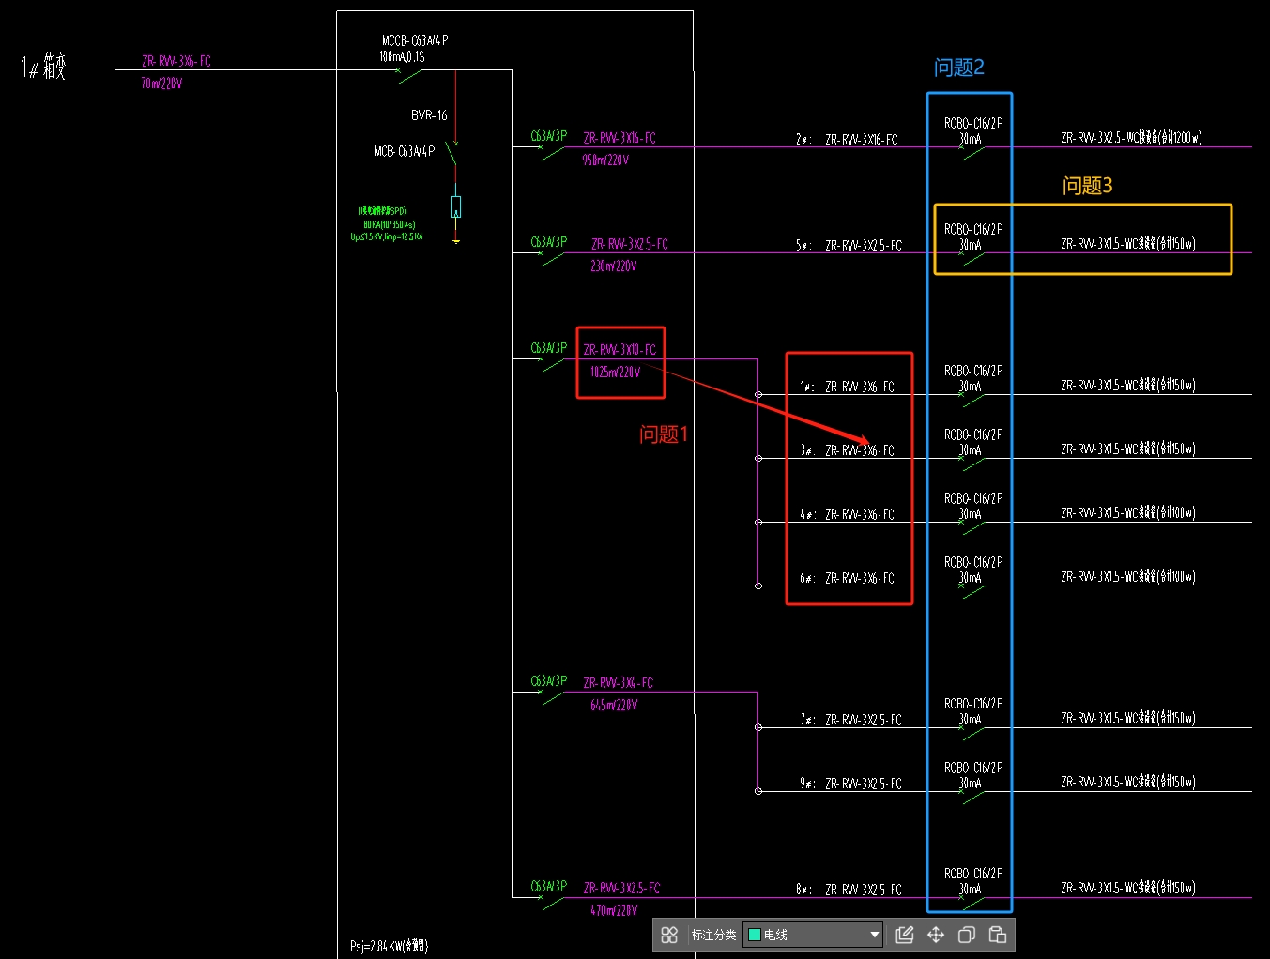Select the '645m/220V' text
Image resolution: width=1270 pixels, height=959 pixels.
click(614, 706)
